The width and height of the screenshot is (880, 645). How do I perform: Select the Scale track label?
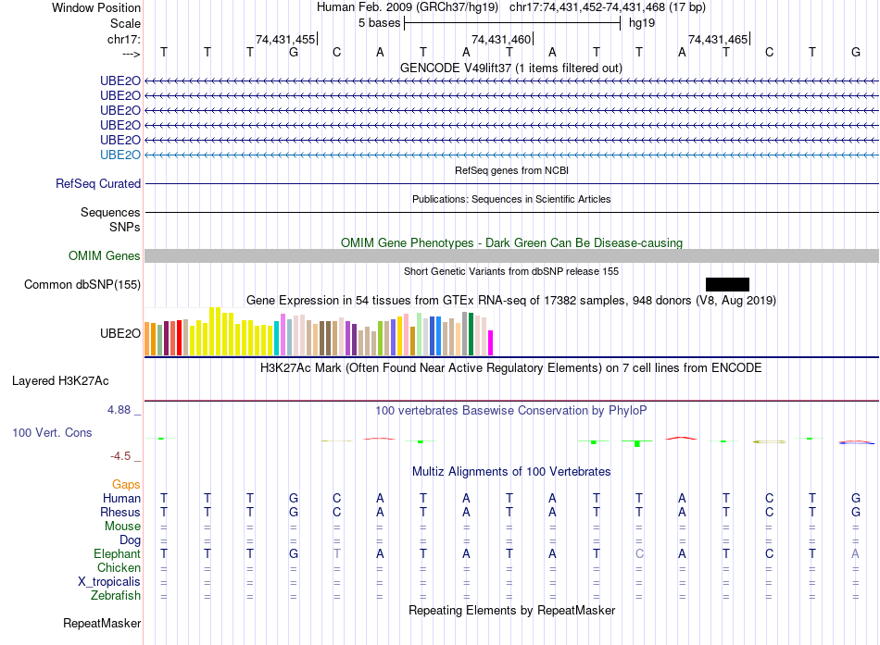[125, 23]
